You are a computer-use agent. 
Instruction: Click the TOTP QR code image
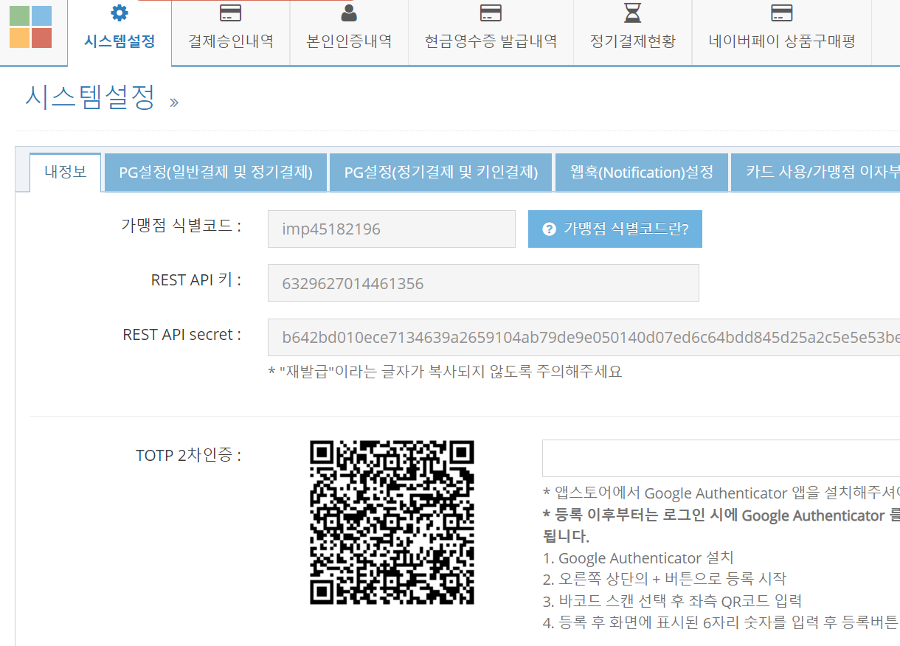pos(392,523)
